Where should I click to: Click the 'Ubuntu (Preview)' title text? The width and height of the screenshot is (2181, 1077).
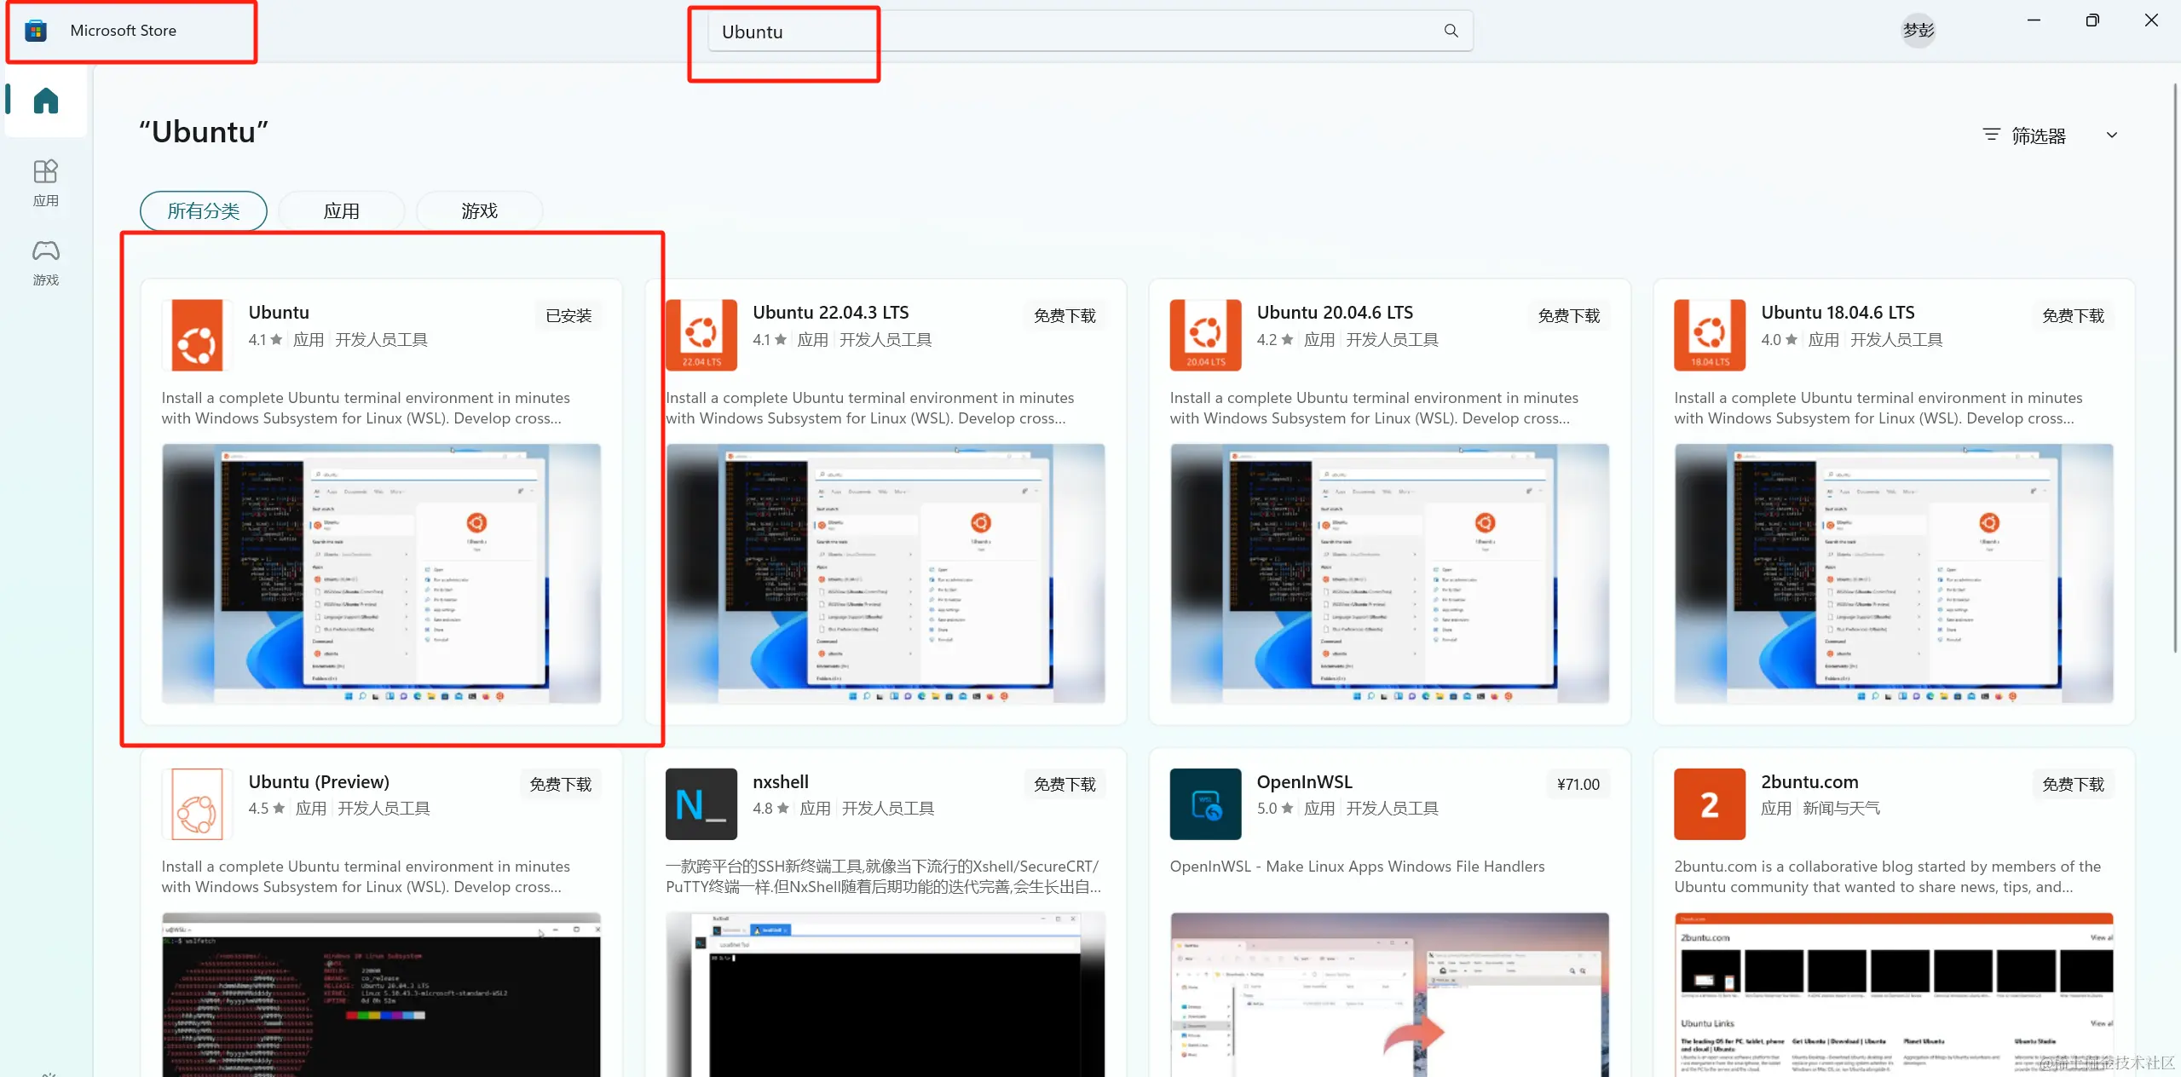click(319, 782)
